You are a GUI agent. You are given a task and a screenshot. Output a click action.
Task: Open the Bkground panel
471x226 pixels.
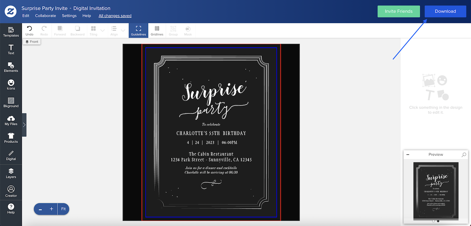(x=11, y=102)
